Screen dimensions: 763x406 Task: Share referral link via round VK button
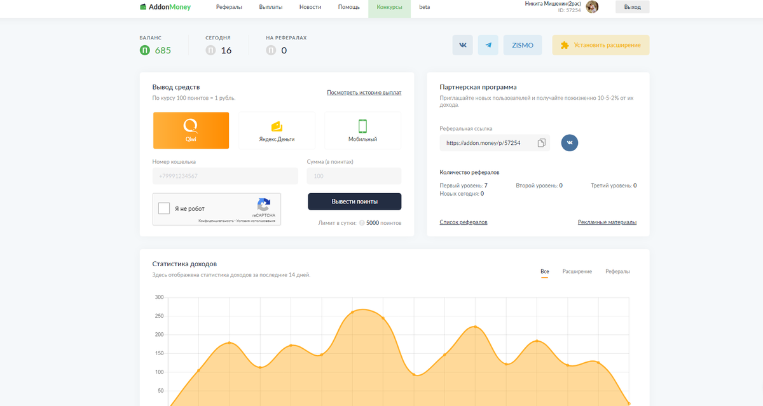(x=570, y=143)
